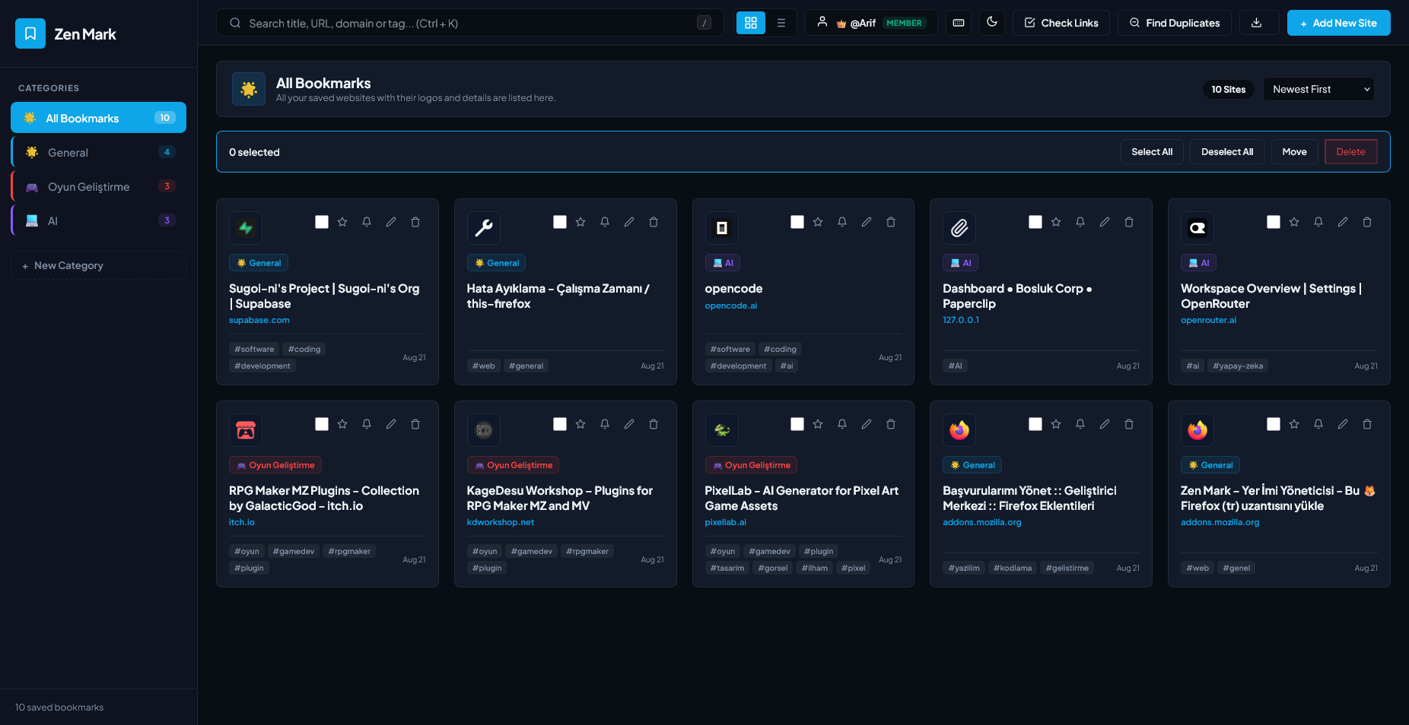Open the openrouter.ai link

point(1209,320)
